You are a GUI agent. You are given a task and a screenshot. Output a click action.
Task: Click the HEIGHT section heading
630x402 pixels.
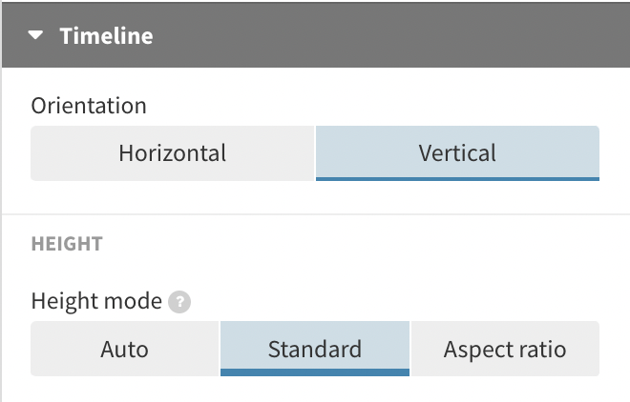pyautogui.click(x=67, y=244)
